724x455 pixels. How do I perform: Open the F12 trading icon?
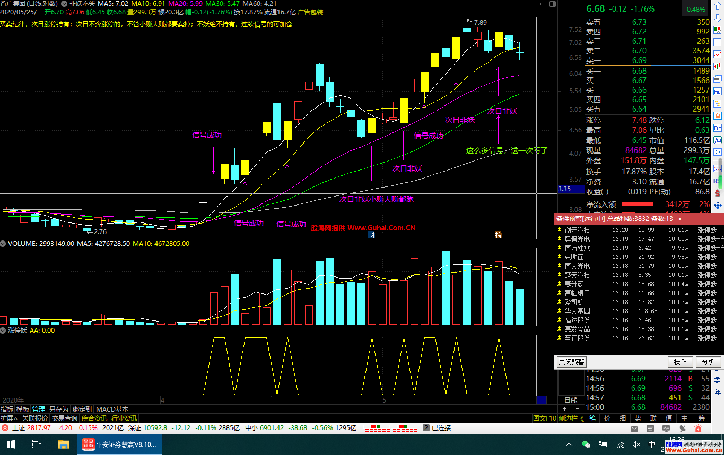[718, 128]
